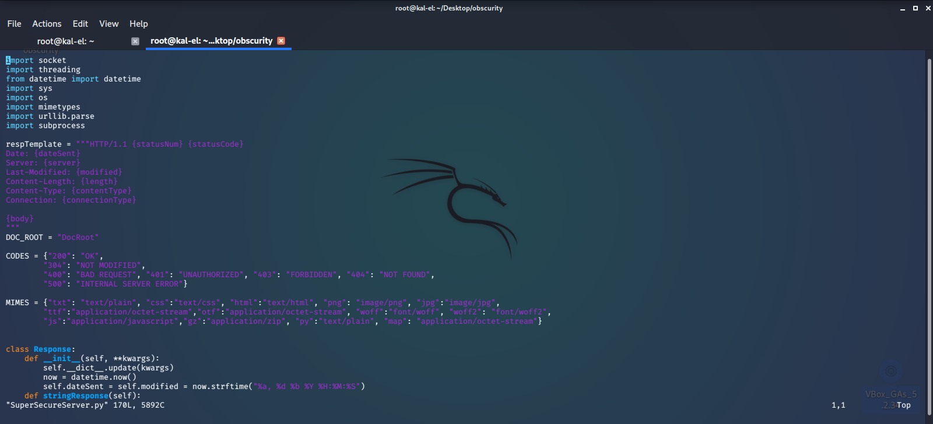Screen dimensions: 933x424
Task: Click the "BAD REQUEST" string
Action: coord(106,275)
